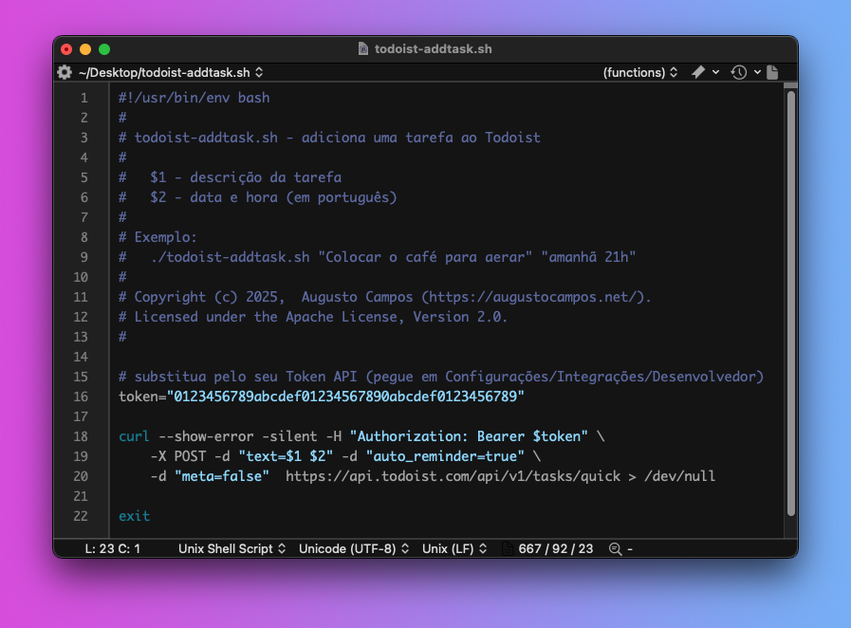
Task: Click the shebang #!/usr/bin/env bash line
Action: [194, 98]
